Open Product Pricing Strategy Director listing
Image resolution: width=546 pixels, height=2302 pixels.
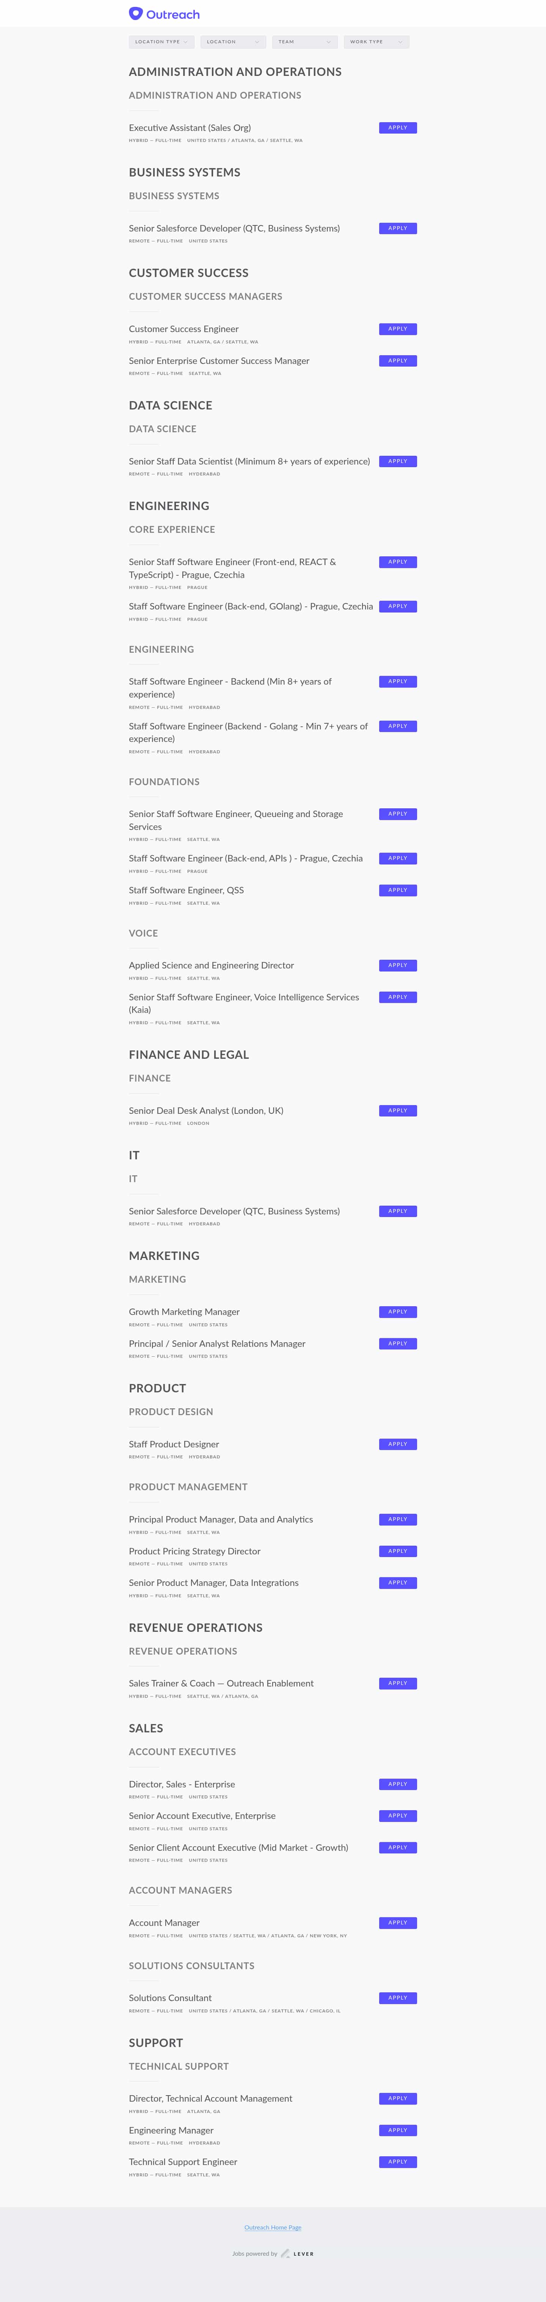195,1551
